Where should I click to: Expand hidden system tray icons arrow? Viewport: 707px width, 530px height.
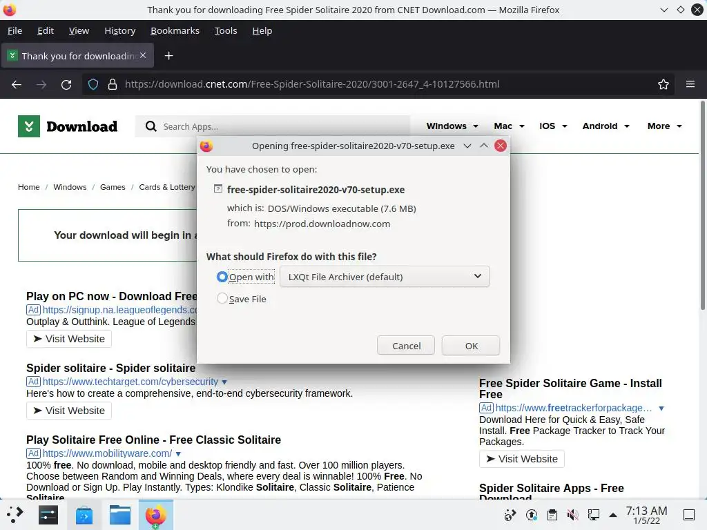click(613, 515)
